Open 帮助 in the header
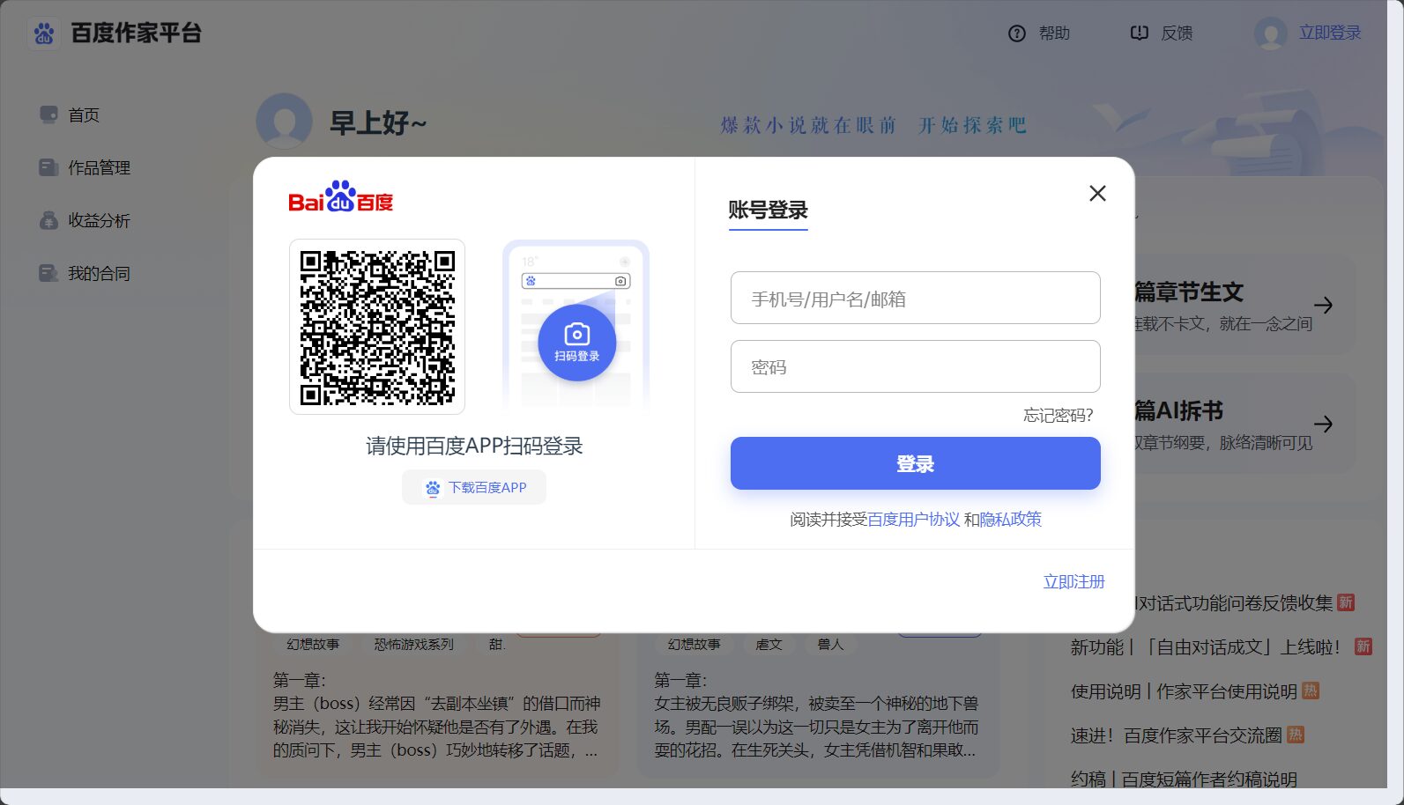1404x805 pixels. [1054, 33]
